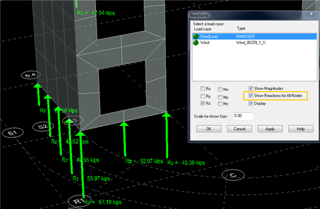Click the green status icon next to Wind

[195, 42]
